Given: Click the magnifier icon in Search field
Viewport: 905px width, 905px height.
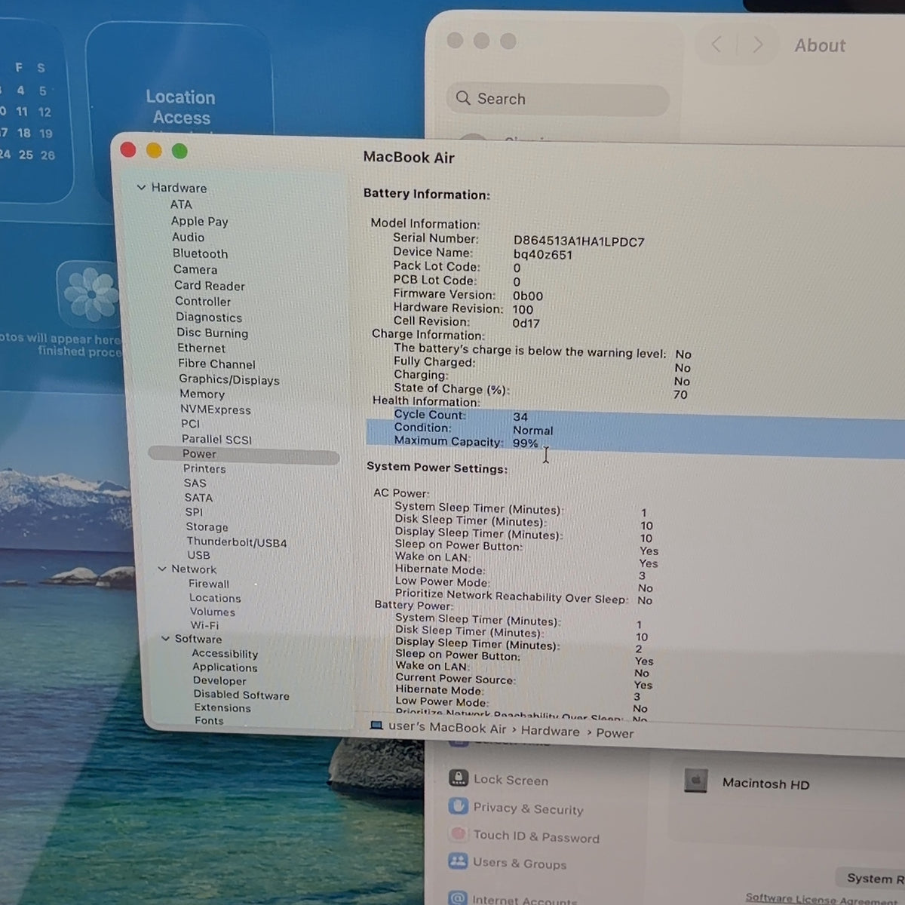Looking at the screenshot, I should pyautogui.click(x=463, y=98).
